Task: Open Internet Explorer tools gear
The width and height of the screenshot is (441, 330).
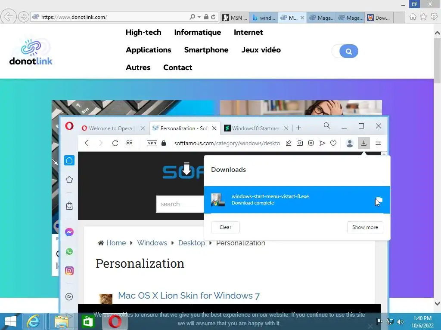Action: click(434, 17)
